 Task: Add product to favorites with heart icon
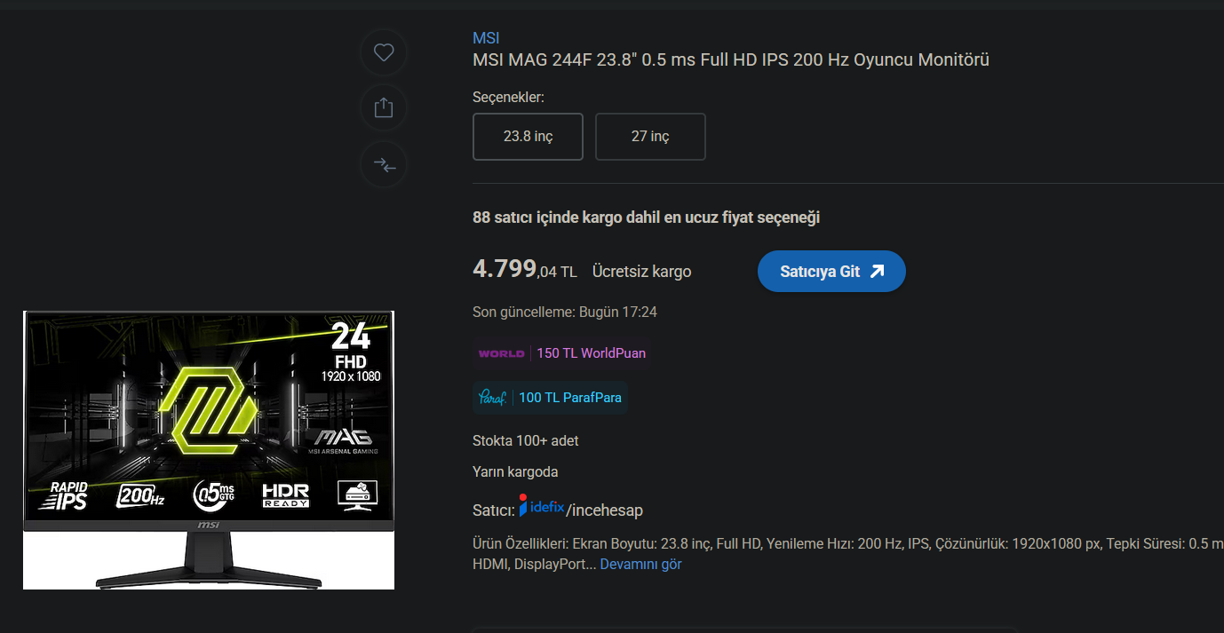[x=384, y=53]
